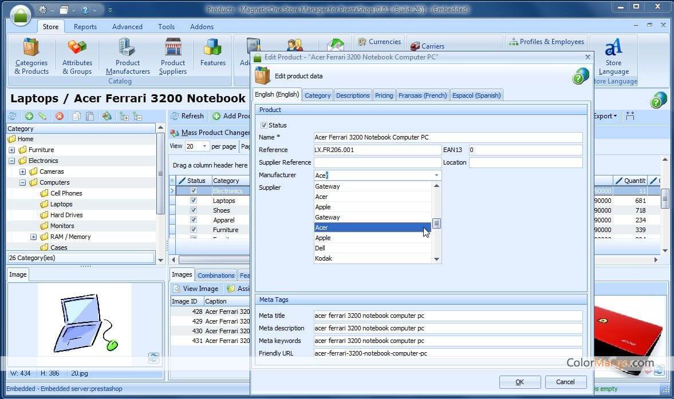Screen dimensions: 674x399
Task: Open the Manufacturer dropdown arrow
Action: (x=436, y=175)
